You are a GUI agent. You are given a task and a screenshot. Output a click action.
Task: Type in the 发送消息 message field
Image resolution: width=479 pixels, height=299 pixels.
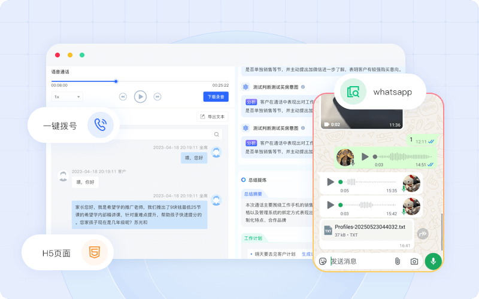(x=359, y=261)
